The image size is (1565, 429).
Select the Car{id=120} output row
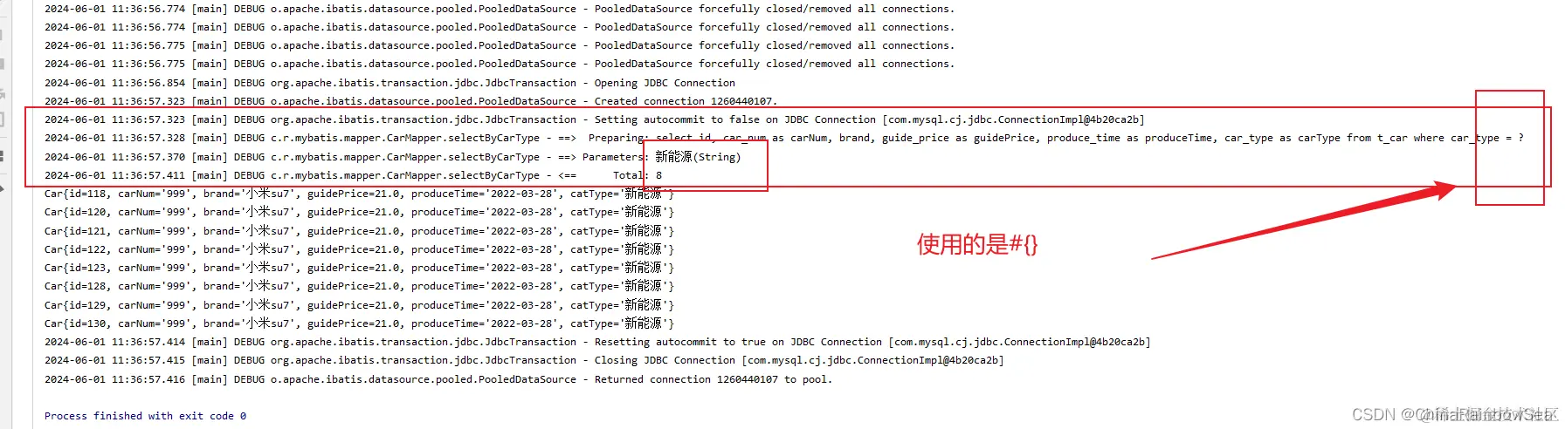(360, 212)
